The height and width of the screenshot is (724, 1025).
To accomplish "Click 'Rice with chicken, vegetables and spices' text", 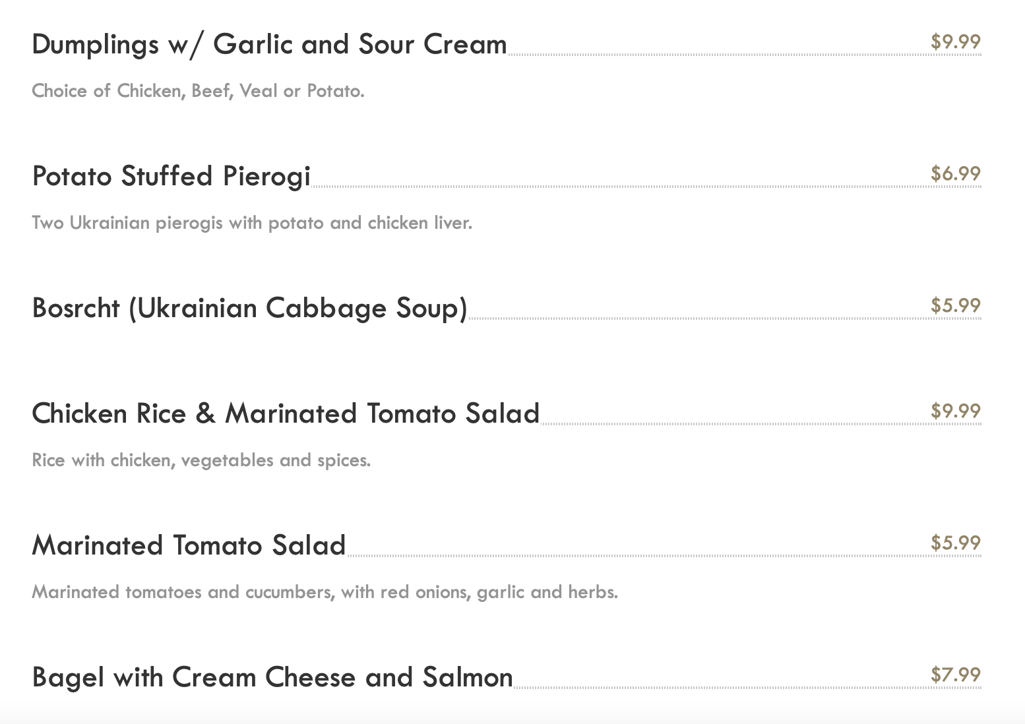I will 201,460.
